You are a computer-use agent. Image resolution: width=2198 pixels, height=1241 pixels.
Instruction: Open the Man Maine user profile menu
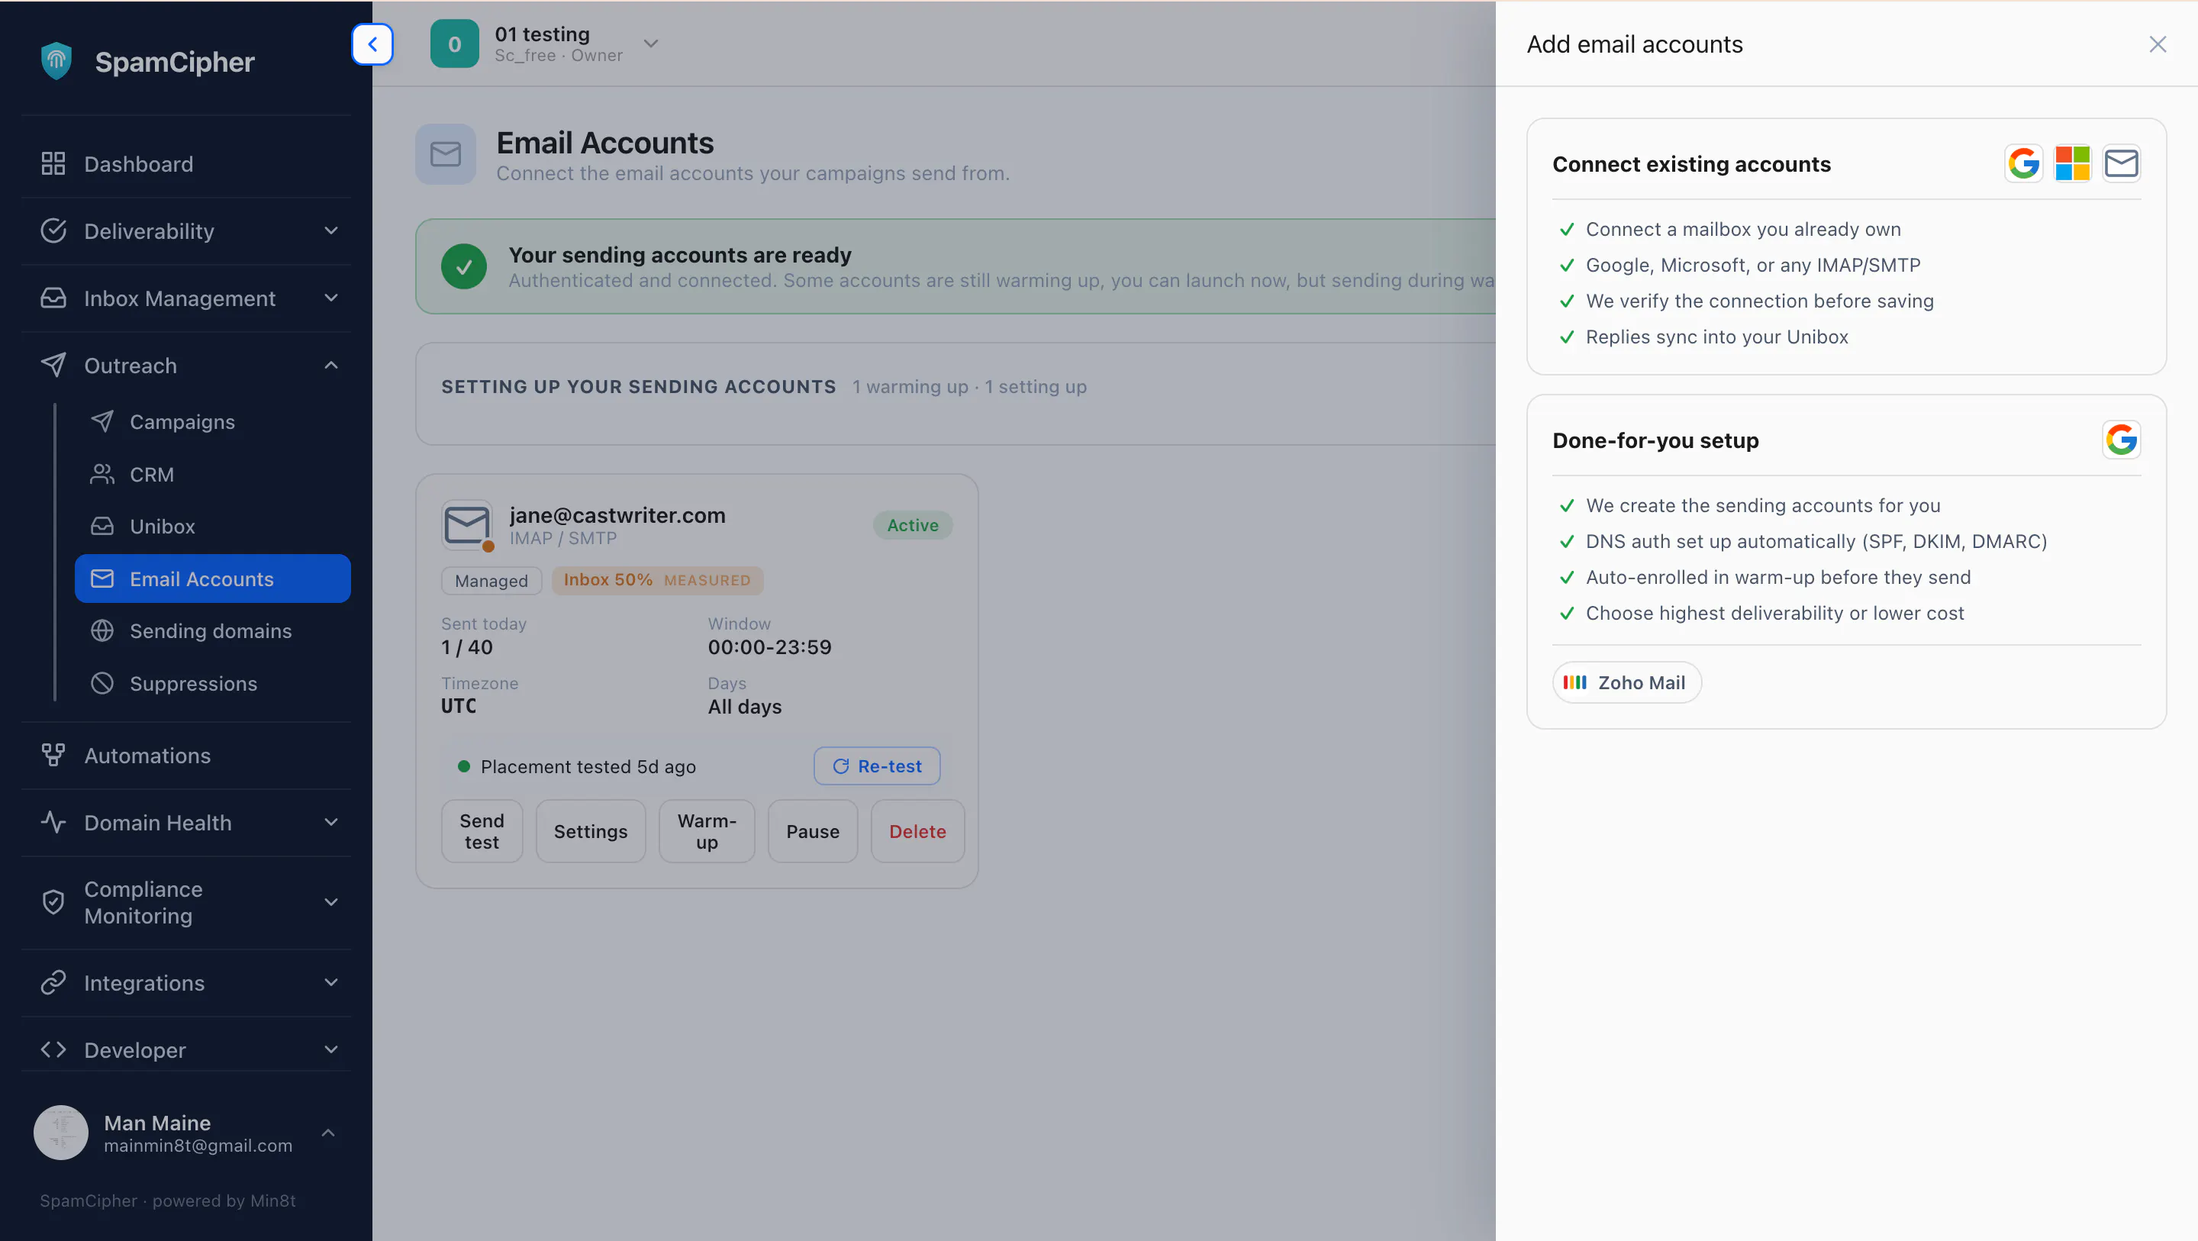(186, 1133)
